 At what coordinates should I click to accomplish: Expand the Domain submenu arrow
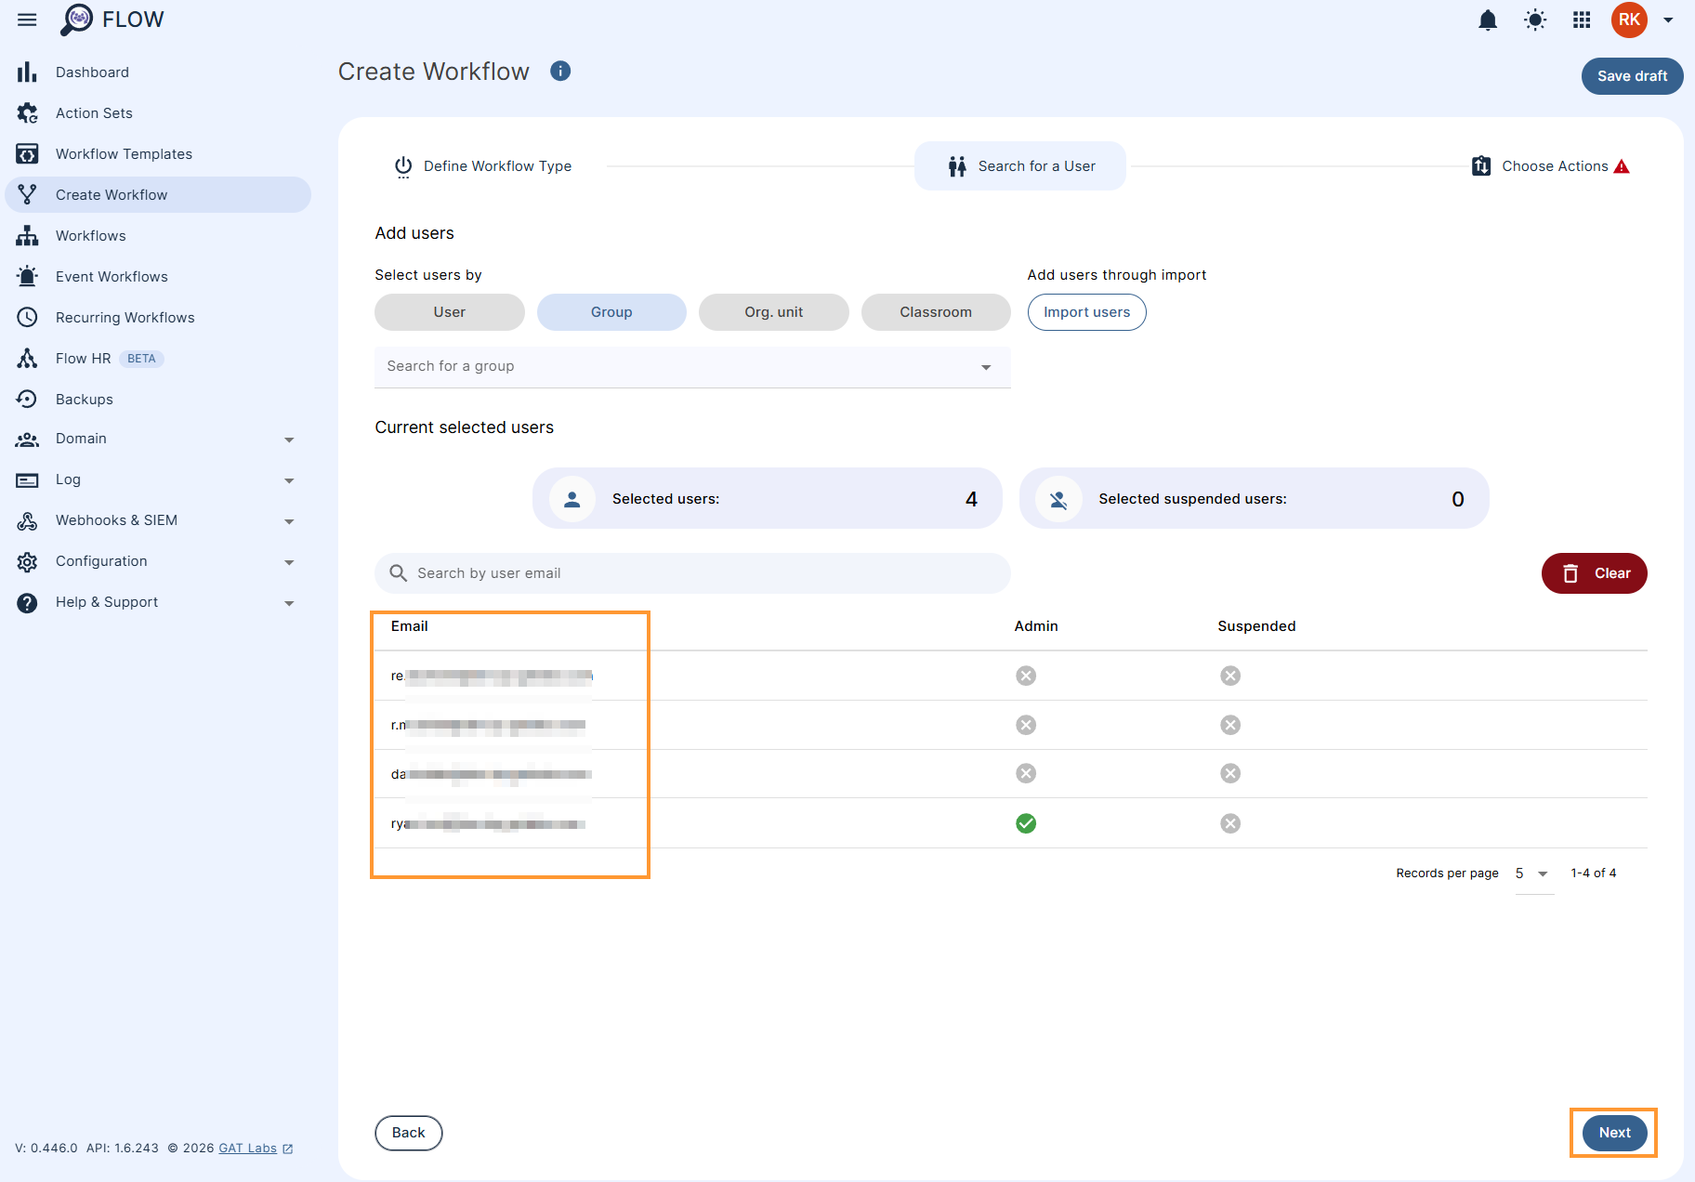pyautogui.click(x=289, y=440)
